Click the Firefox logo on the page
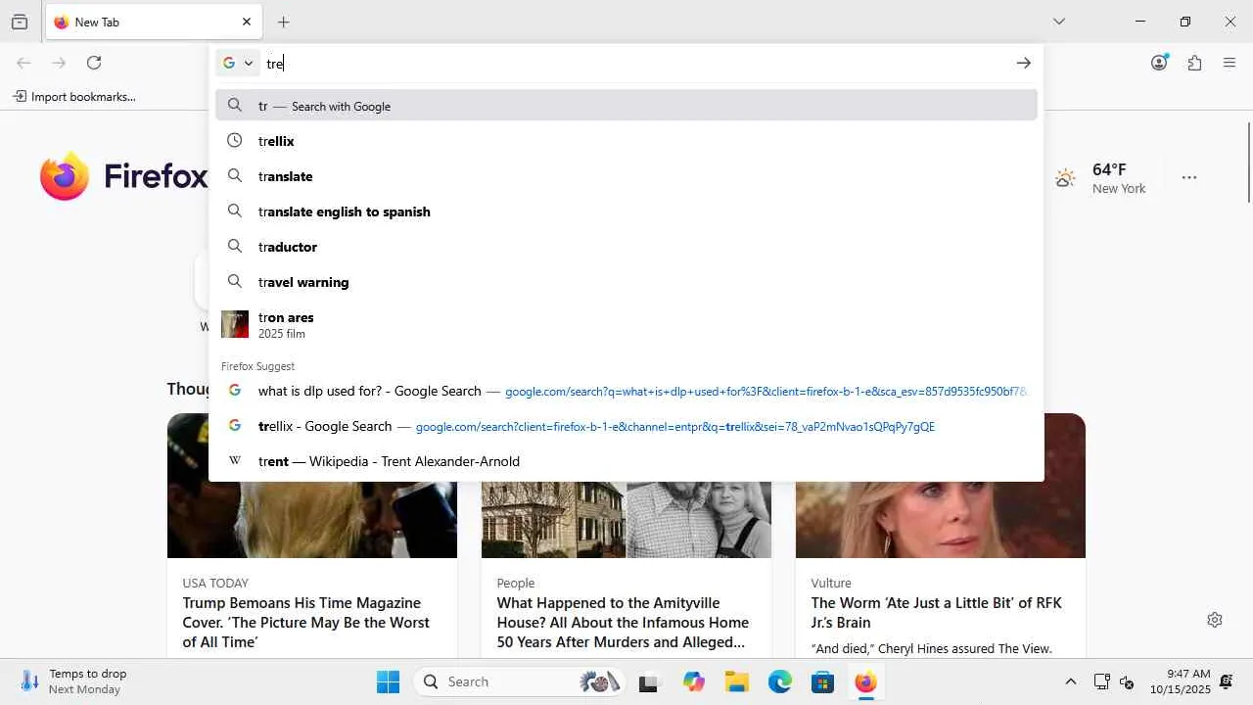This screenshot has width=1253, height=705. [x=123, y=176]
